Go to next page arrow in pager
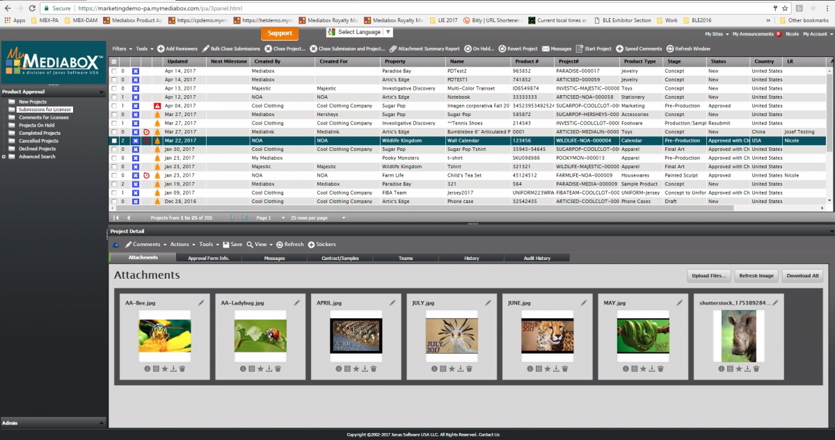835x440 pixels. 233,218
